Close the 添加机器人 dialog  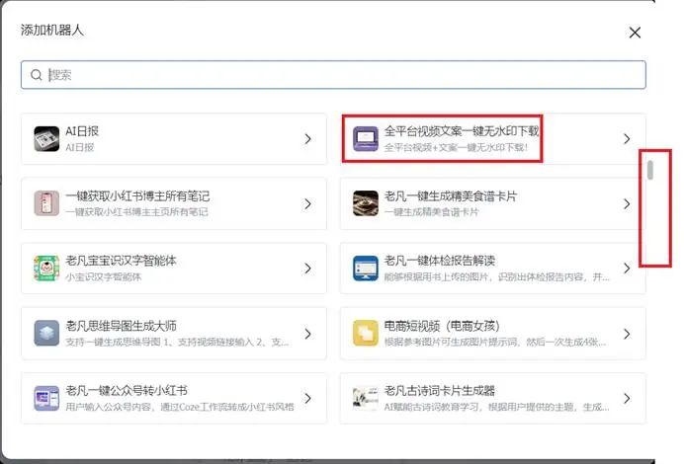(635, 33)
